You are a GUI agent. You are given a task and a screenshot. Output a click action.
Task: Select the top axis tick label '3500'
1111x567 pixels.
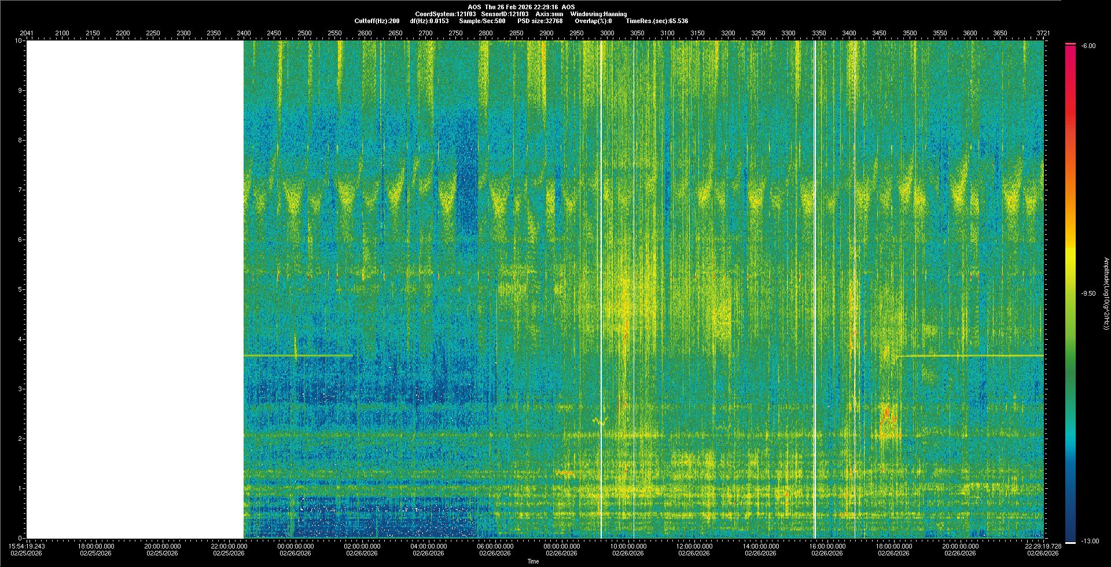[x=910, y=33]
